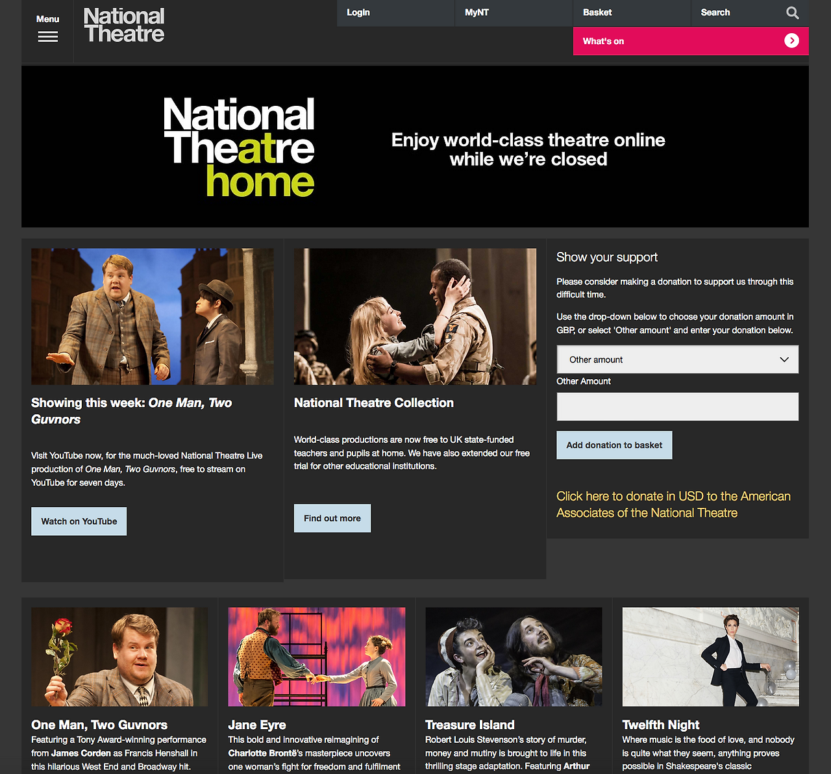Follow the donate in USD link
Viewport: 831px width, 774px height.
(x=673, y=505)
